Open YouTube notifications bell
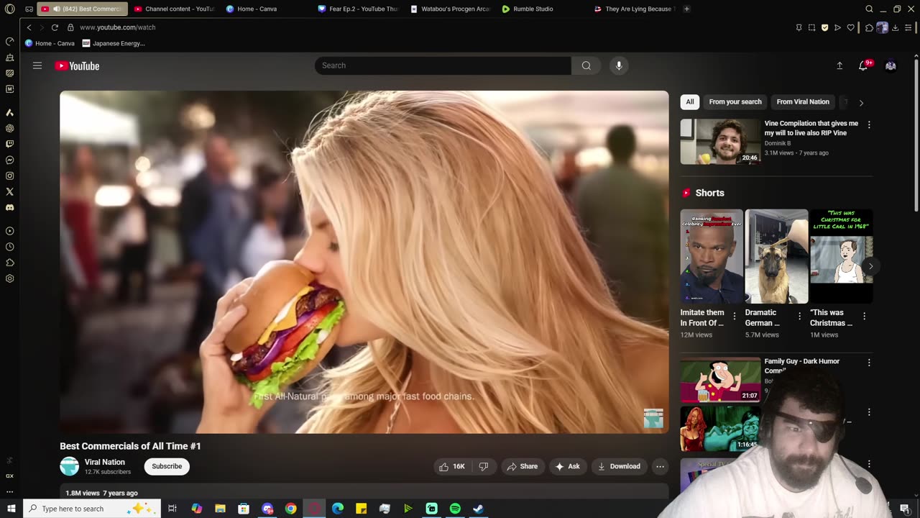This screenshot has width=920, height=518. pos(863,65)
